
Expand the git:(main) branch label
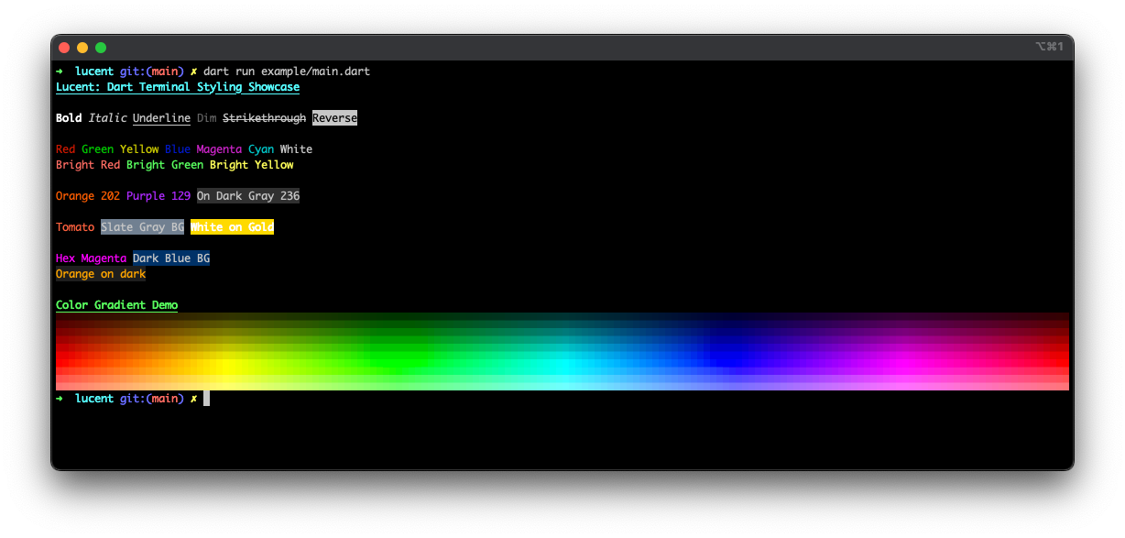point(152,71)
